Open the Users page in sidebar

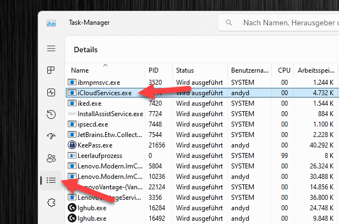[x=51, y=159]
